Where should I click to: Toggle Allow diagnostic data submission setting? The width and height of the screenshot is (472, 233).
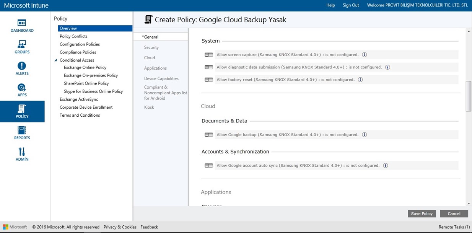tap(209, 67)
